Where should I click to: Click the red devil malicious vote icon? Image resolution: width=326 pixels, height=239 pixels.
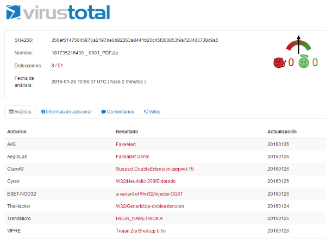point(279,62)
